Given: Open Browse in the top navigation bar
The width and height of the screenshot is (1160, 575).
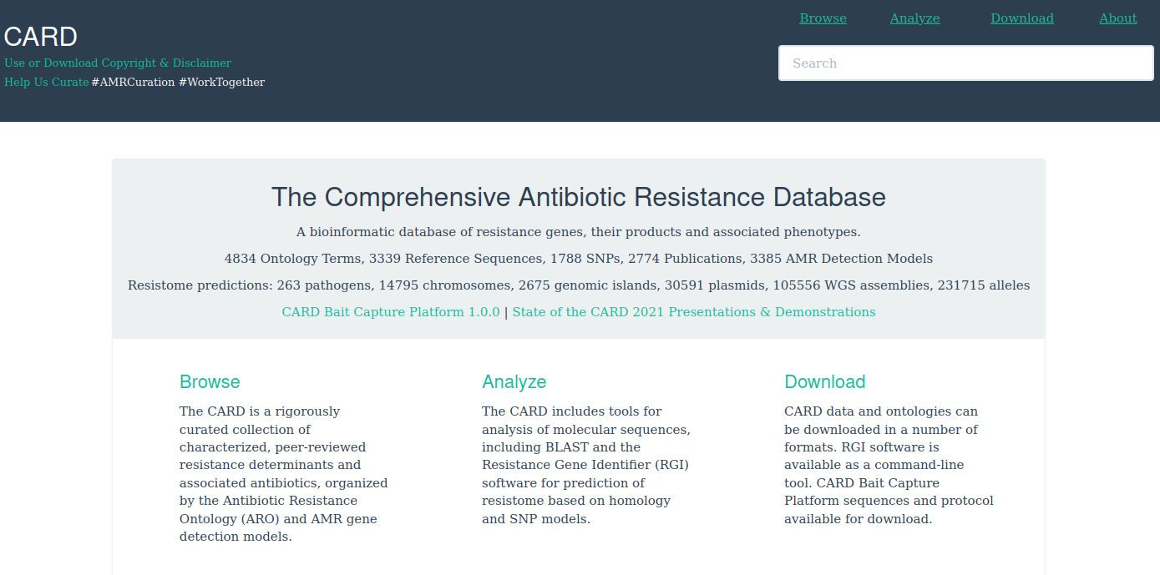Looking at the screenshot, I should [823, 18].
